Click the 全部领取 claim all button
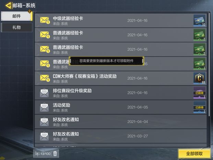 [x=194, y=153]
